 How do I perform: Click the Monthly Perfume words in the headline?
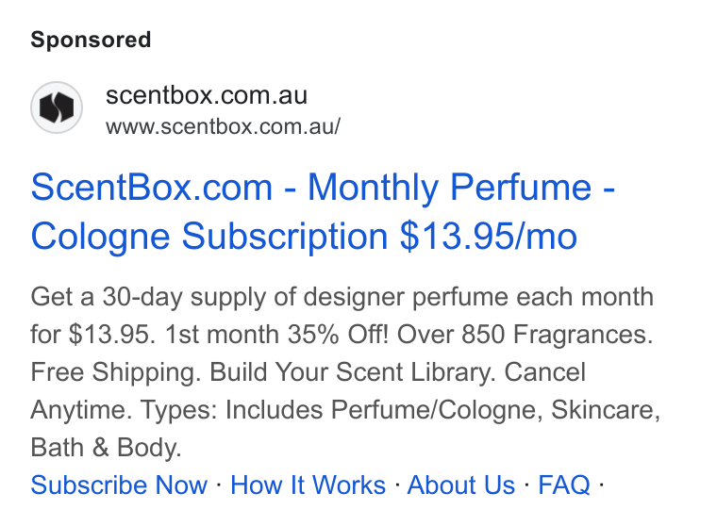click(x=449, y=187)
